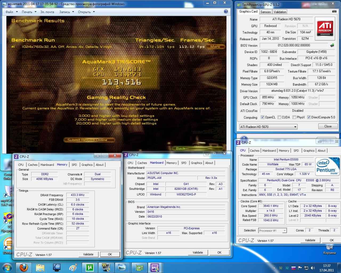Click the Windows Start orb

[x=7, y=267]
